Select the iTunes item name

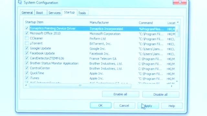35,78
